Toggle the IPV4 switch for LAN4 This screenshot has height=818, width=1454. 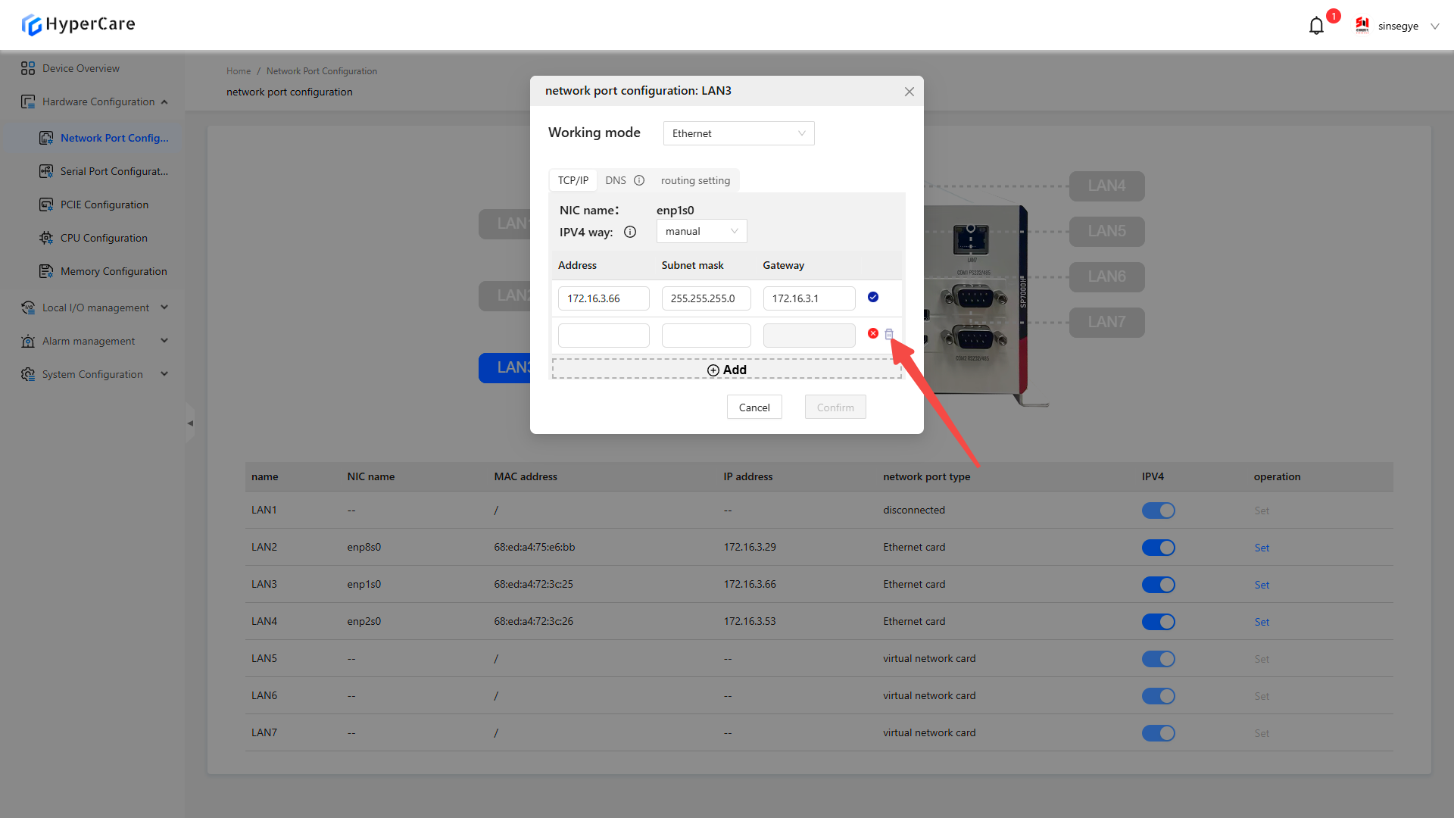(x=1158, y=622)
